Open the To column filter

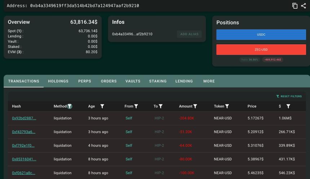click(160, 106)
